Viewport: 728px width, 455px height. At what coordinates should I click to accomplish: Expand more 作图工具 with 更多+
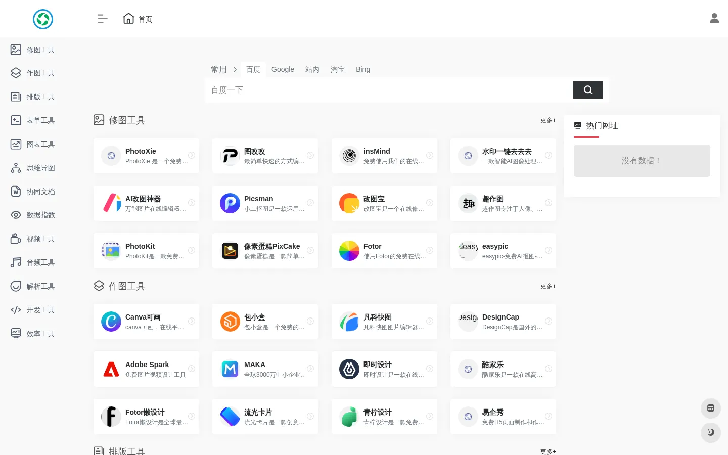[x=548, y=286]
